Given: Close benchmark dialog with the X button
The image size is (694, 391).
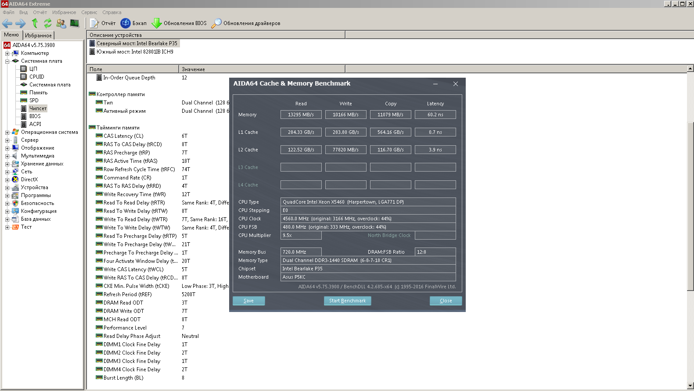Looking at the screenshot, I should tap(456, 84).
